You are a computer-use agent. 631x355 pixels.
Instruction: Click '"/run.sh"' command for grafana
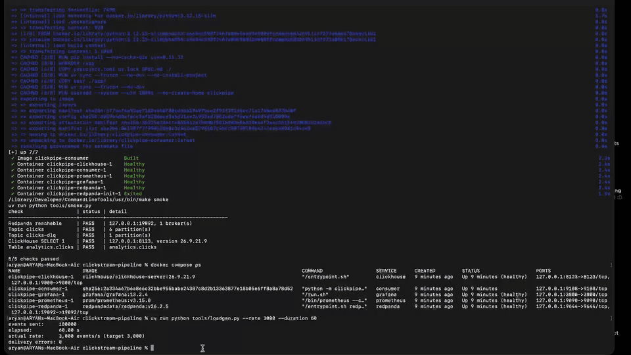point(315,295)
